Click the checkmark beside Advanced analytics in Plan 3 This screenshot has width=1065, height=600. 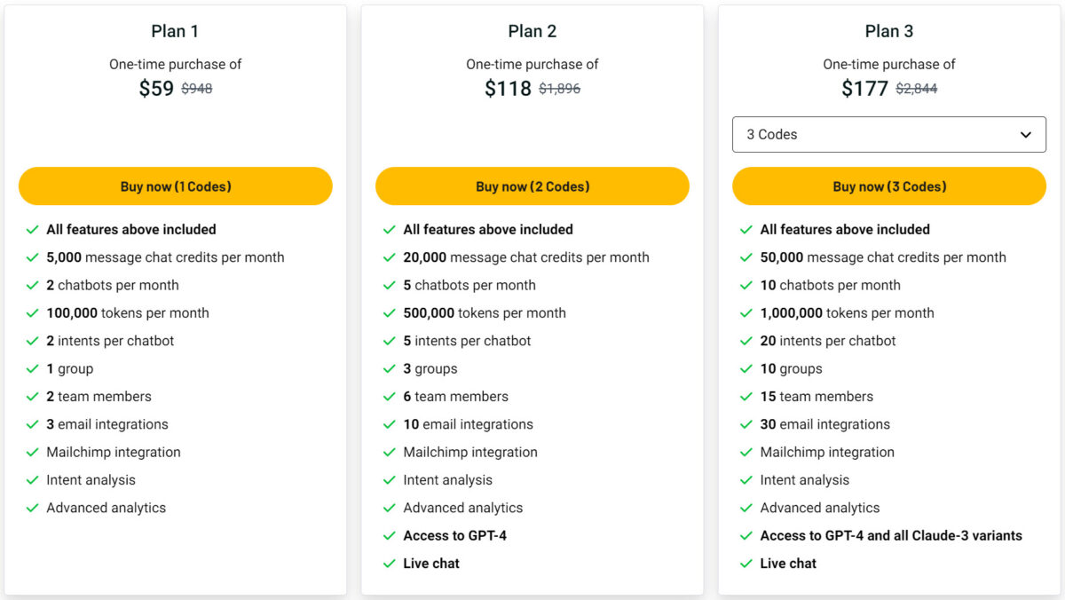pos(746,508)
